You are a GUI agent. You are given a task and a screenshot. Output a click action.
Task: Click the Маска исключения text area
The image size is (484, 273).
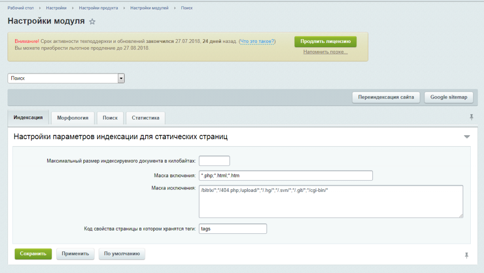pos(331,201)
